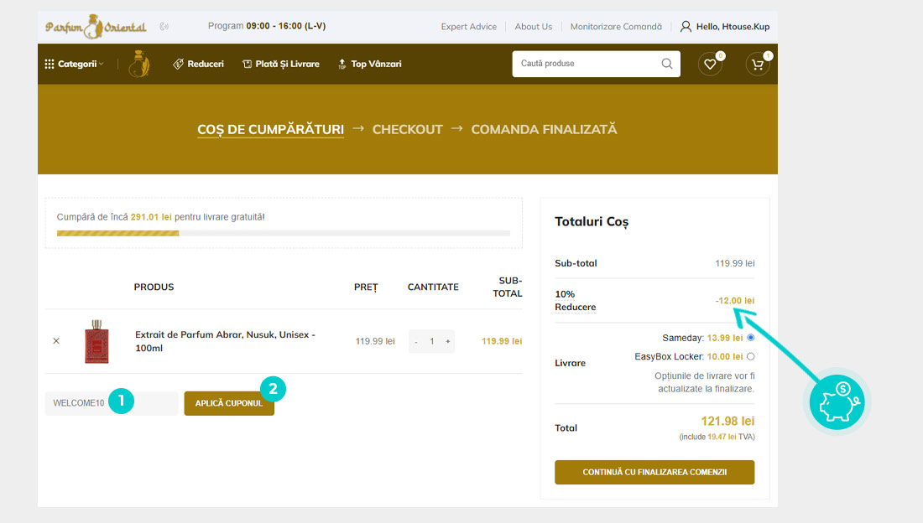Open the Reduceri menu item

(199, 64)
